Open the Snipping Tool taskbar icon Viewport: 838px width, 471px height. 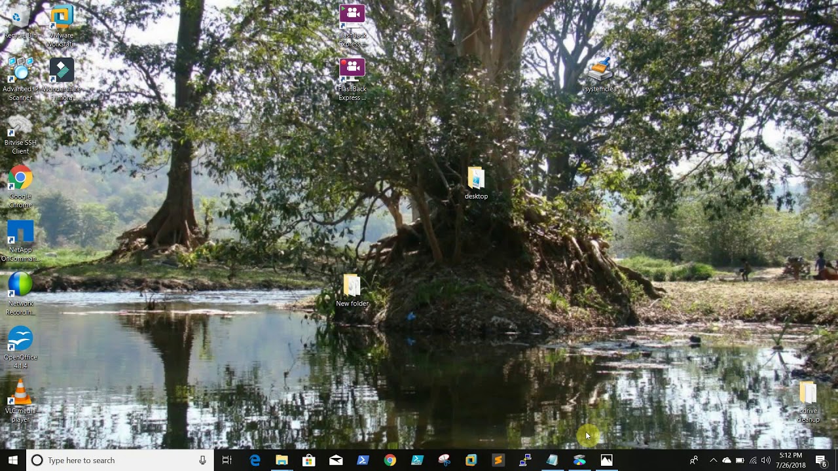(x=444, y=461)
